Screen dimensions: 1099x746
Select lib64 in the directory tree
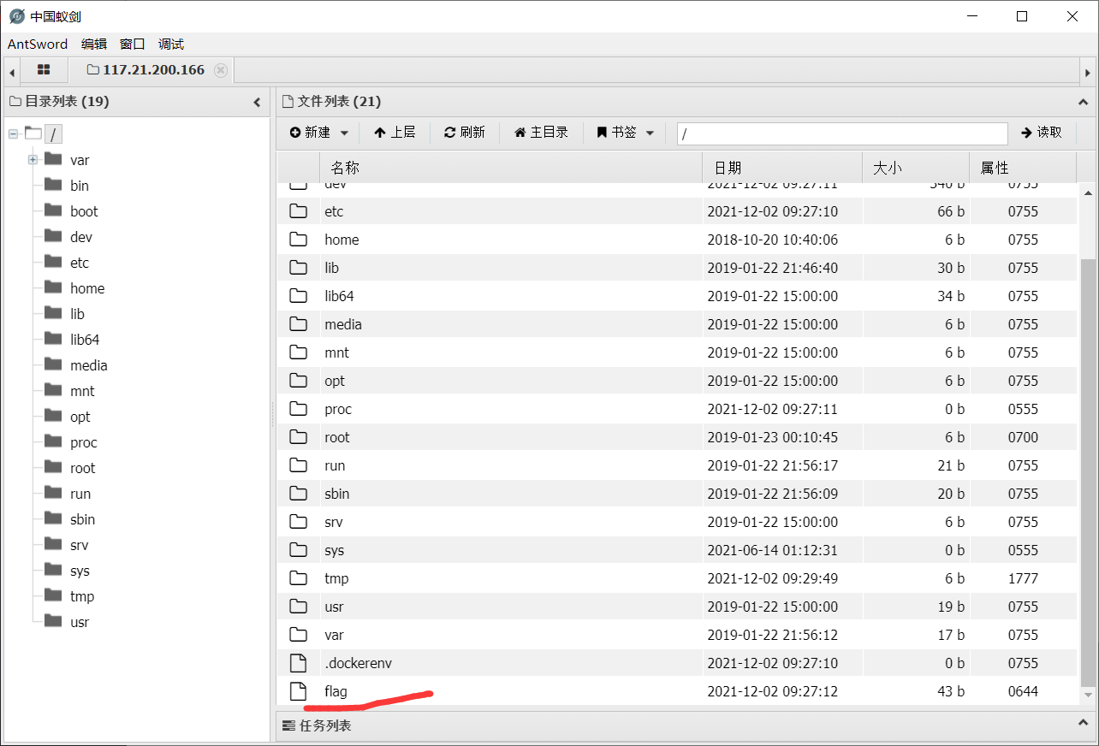[85, 340]
